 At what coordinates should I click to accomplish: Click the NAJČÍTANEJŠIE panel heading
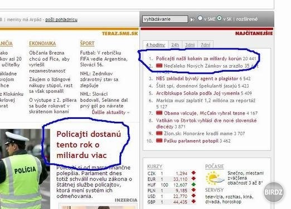click(x=254, y=33)
